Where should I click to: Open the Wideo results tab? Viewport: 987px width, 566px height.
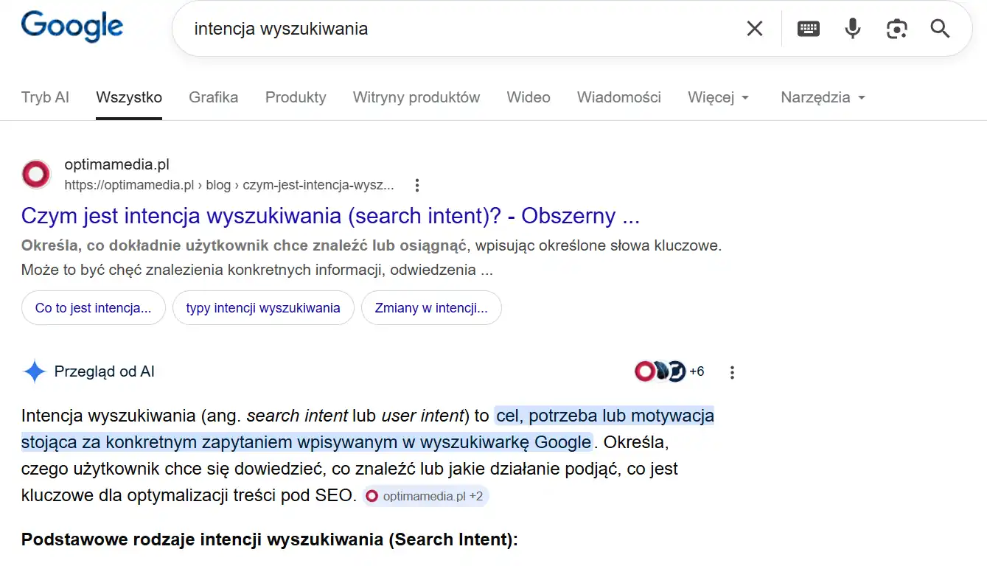pos(528,97)
